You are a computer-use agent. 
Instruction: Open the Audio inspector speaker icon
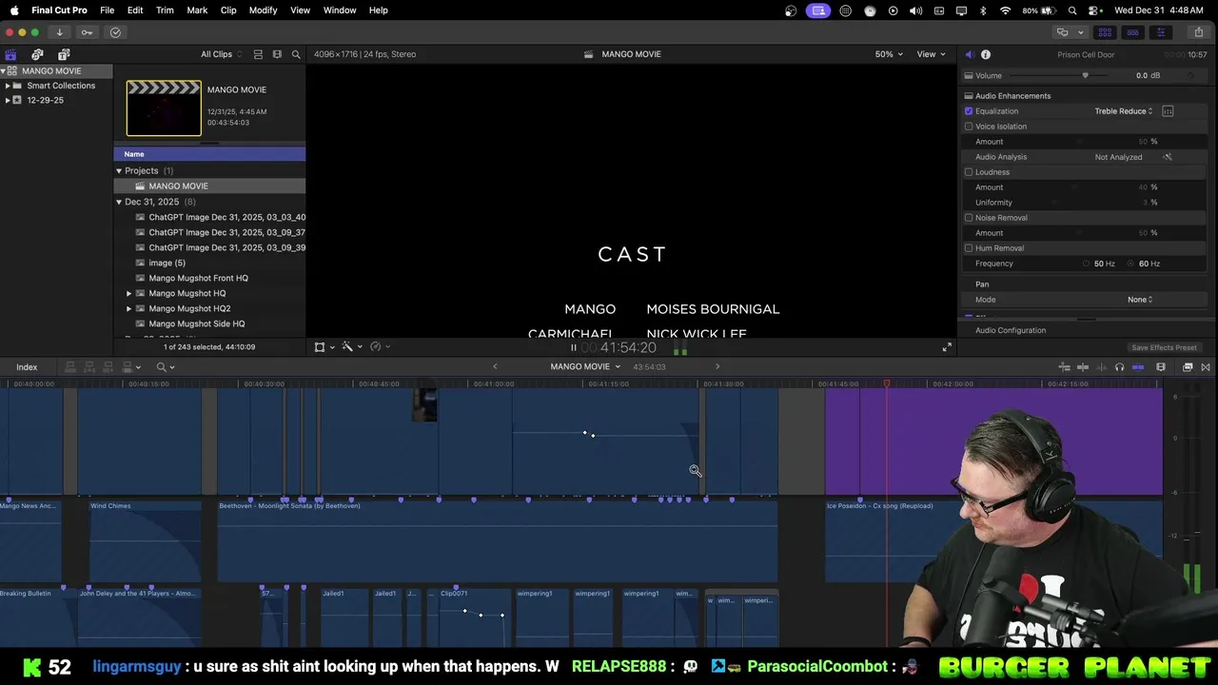(x=969, y=54)
